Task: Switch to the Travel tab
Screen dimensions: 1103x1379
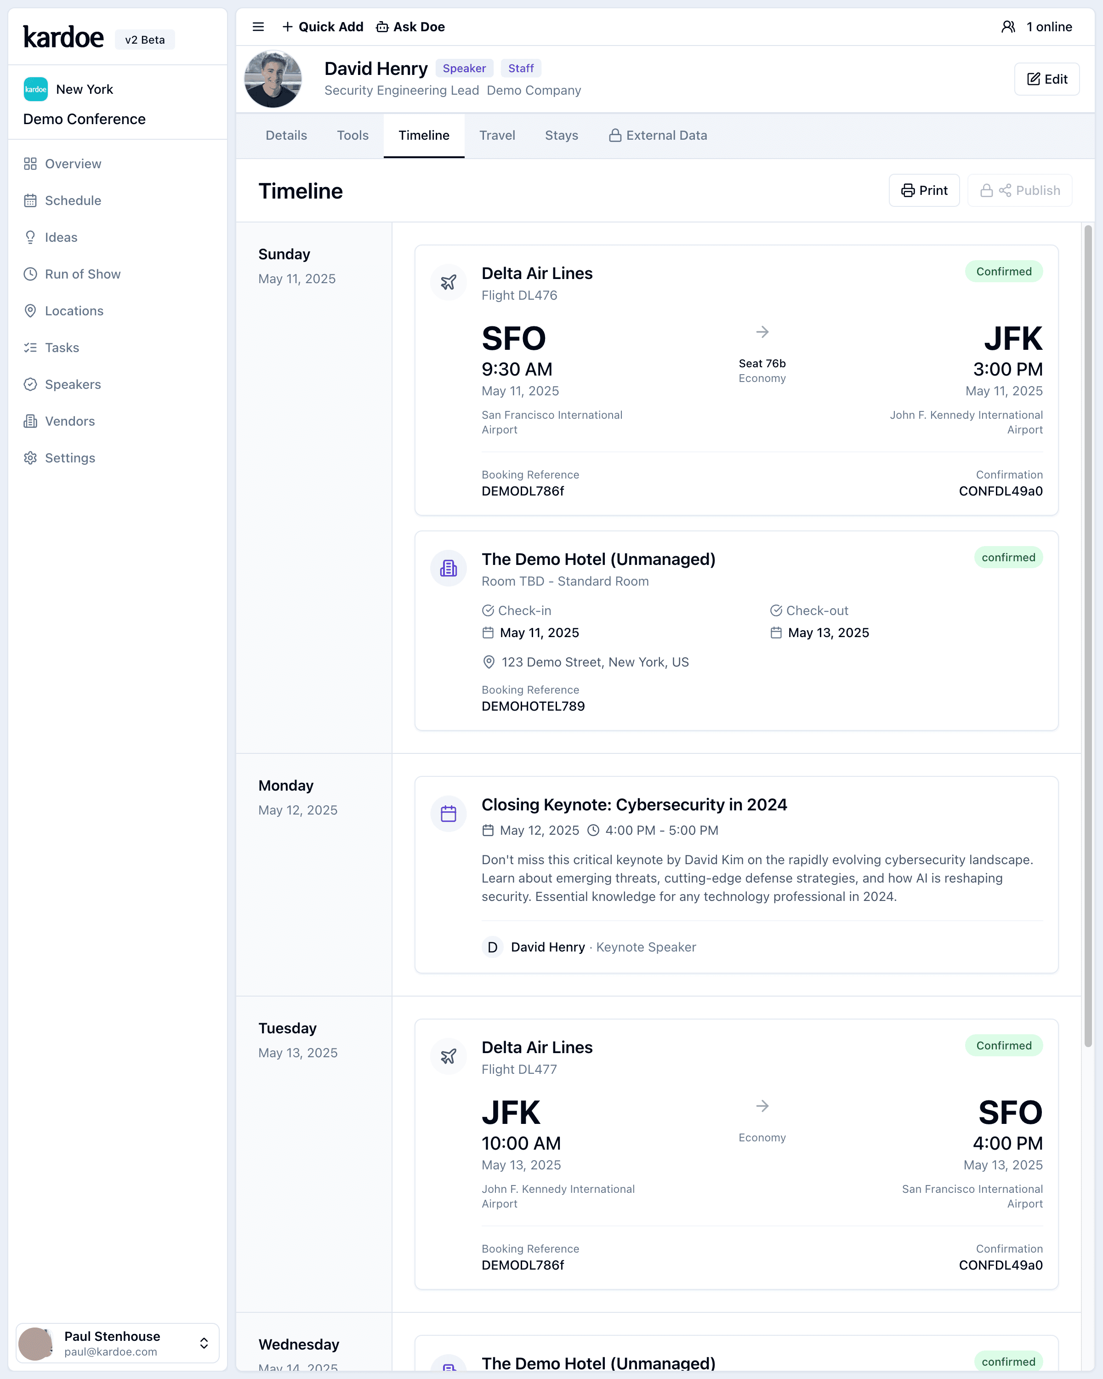Action: coord(497,136)
